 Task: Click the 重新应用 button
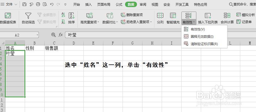click(47, 22)
